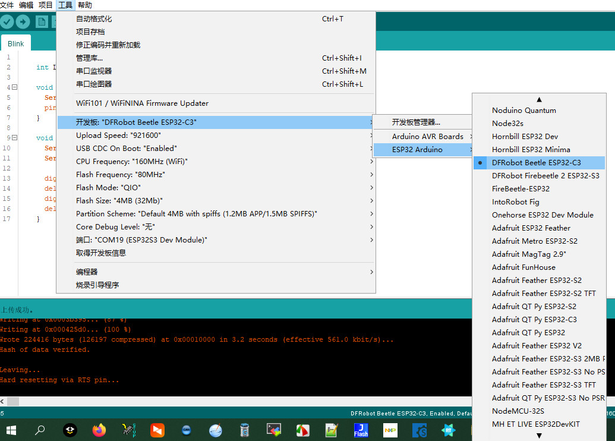
Task: Open the CAN tool taskbar icon
Action: (187, 430)
